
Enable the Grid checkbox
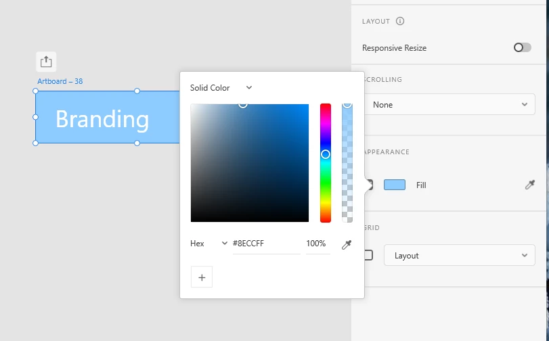point(368,255)
